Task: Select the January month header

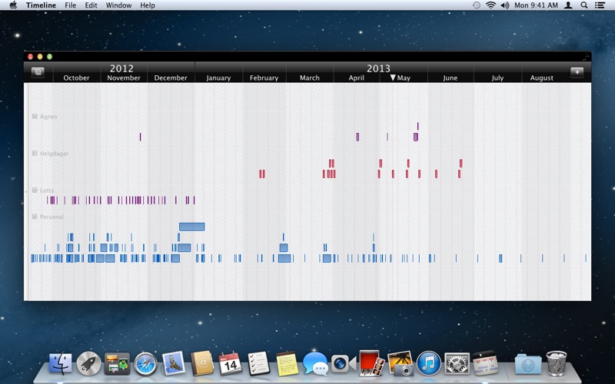Action: [218, 78]
